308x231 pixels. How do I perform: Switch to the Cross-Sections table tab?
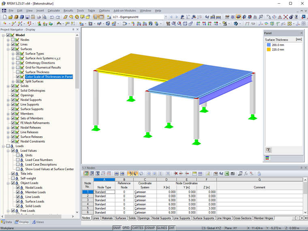pos(242,218)
